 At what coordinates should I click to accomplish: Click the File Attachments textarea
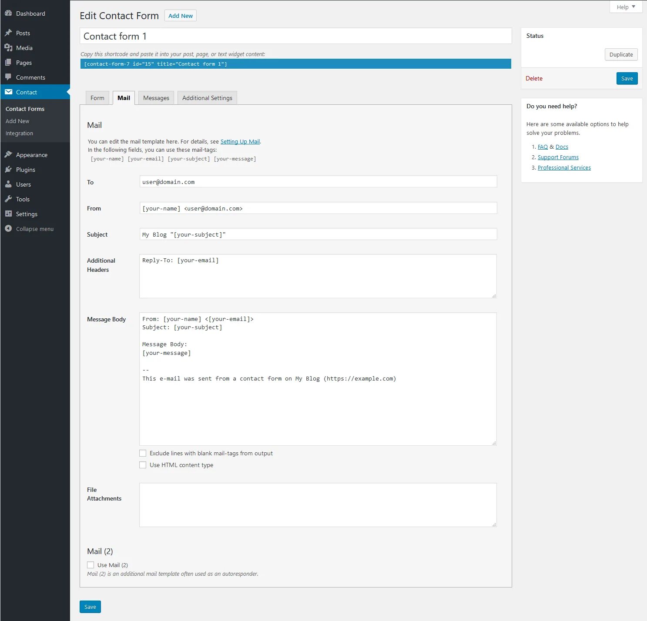pos(318,505)
